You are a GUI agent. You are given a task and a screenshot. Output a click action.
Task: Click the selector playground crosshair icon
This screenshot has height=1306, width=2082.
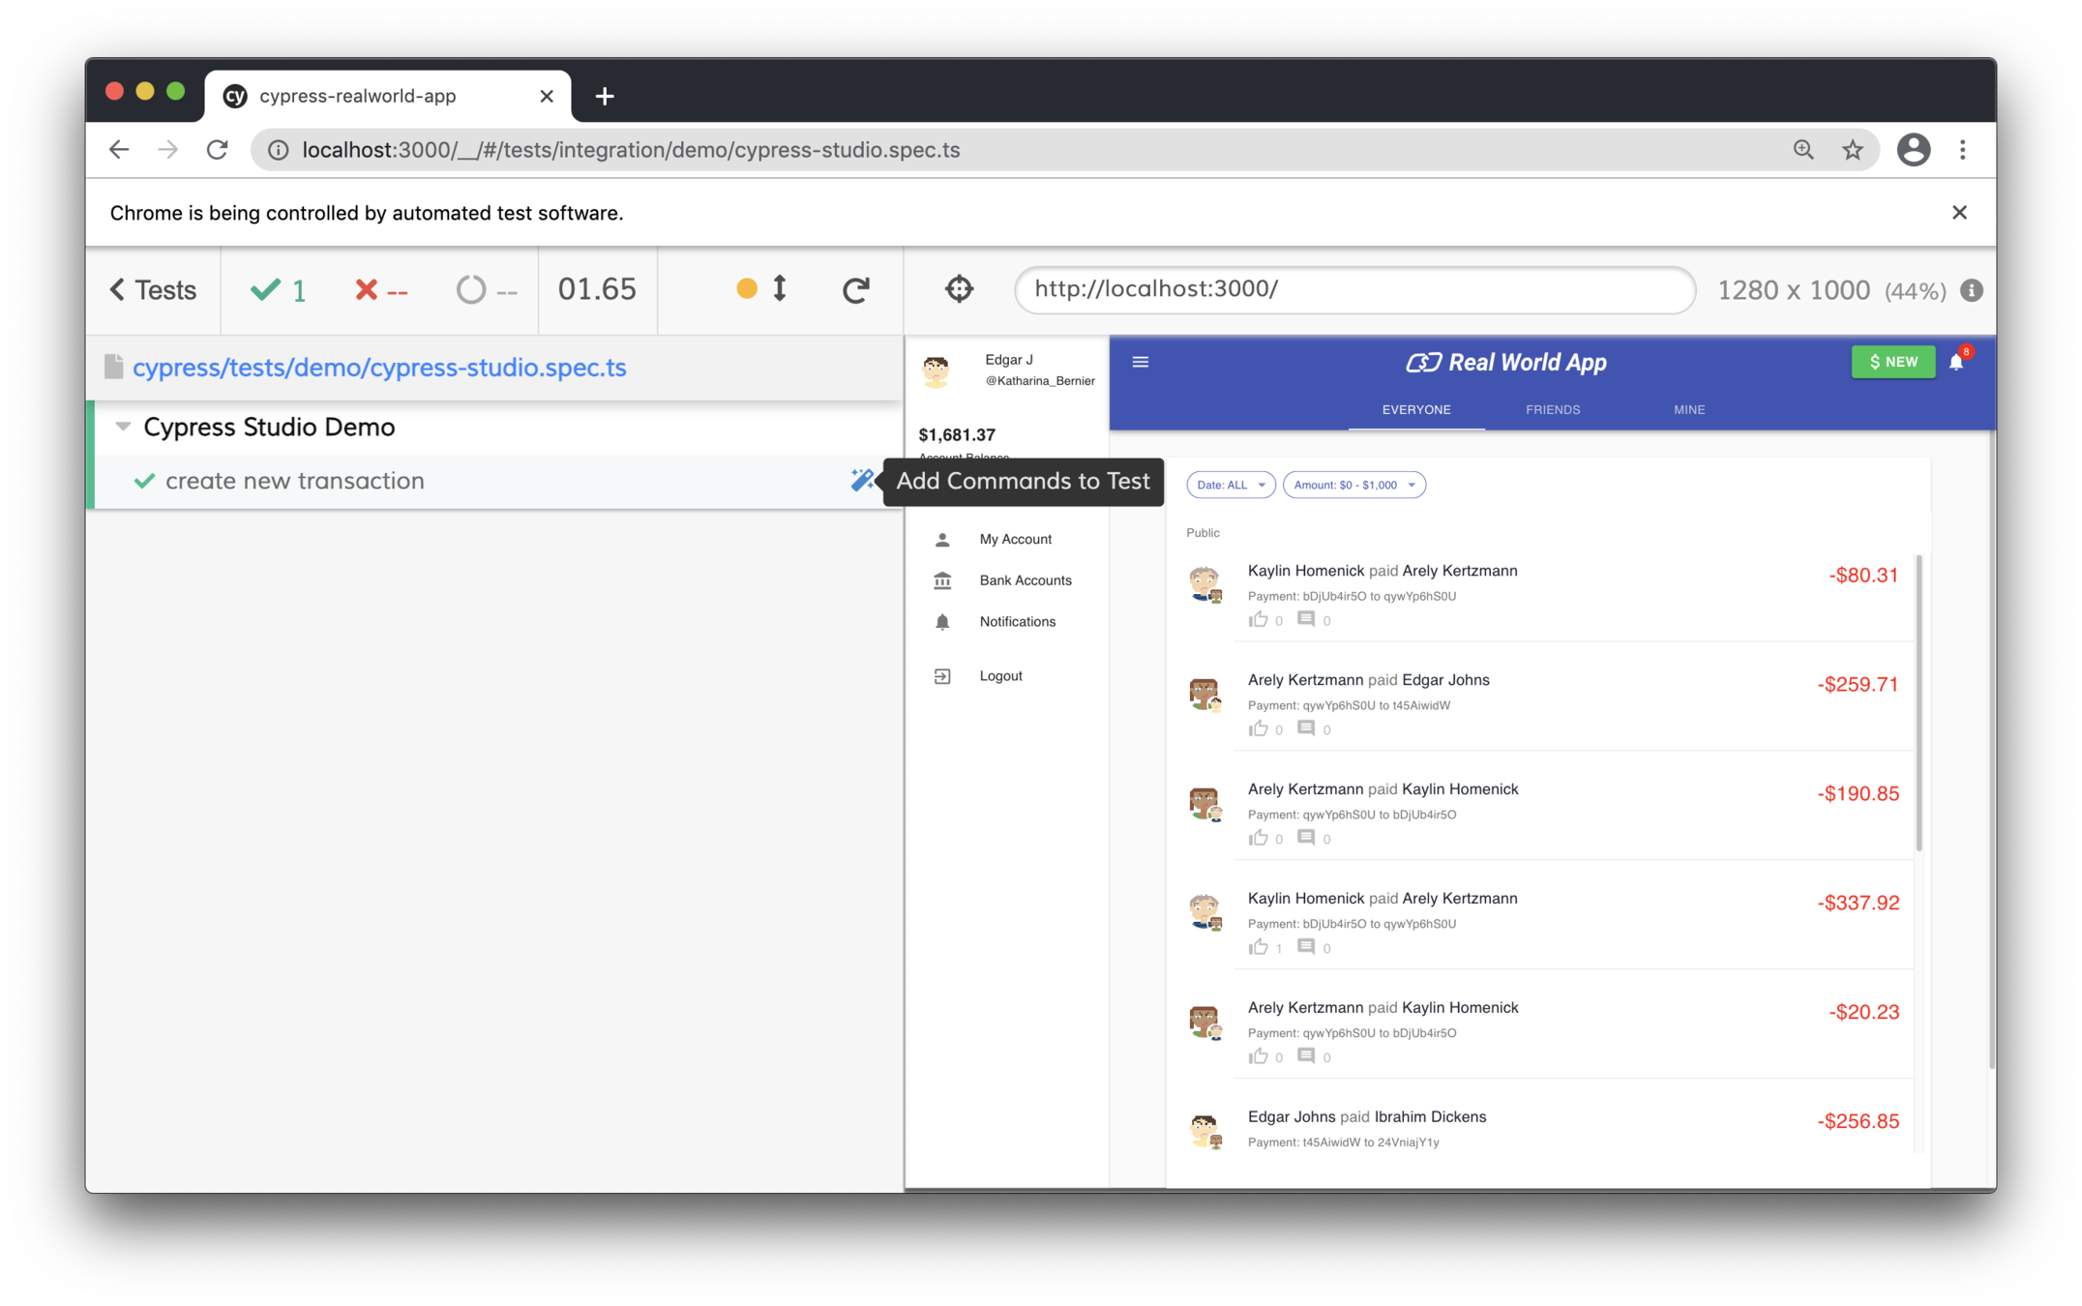[959, 289]
